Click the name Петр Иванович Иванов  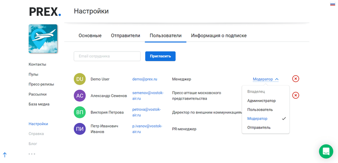tap(105, 129)
